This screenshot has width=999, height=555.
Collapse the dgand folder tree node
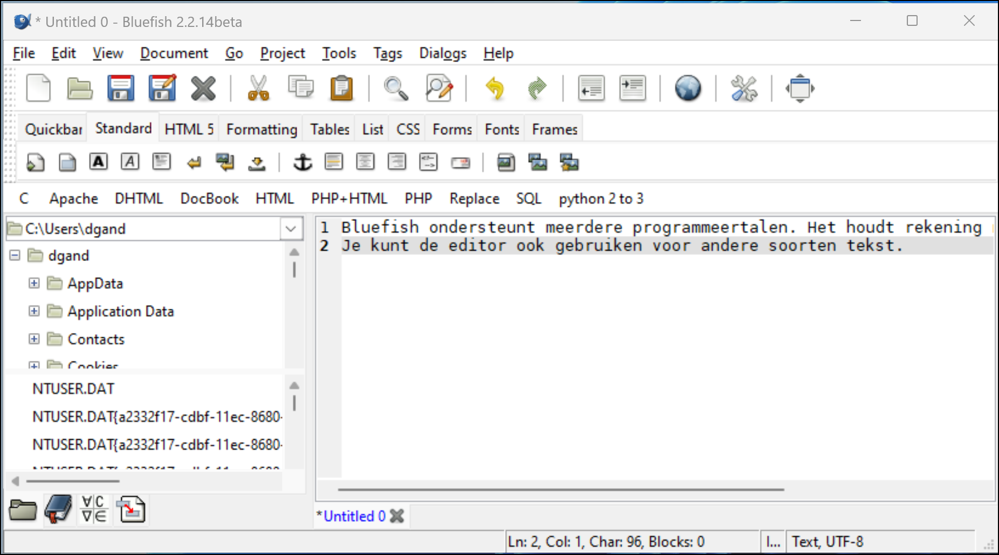(x=15, y=255)
